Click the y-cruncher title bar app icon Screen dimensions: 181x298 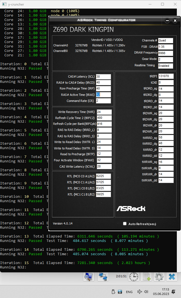click(x=4, y=4)
